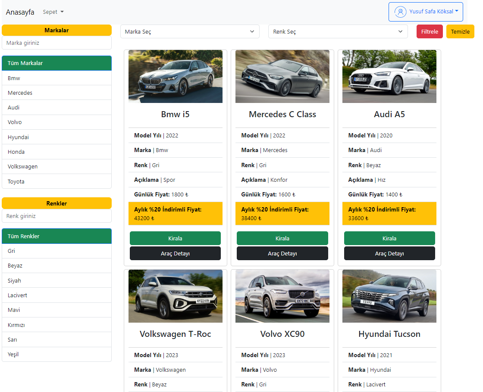Choose Sarı in the color list

click(56, 339)
